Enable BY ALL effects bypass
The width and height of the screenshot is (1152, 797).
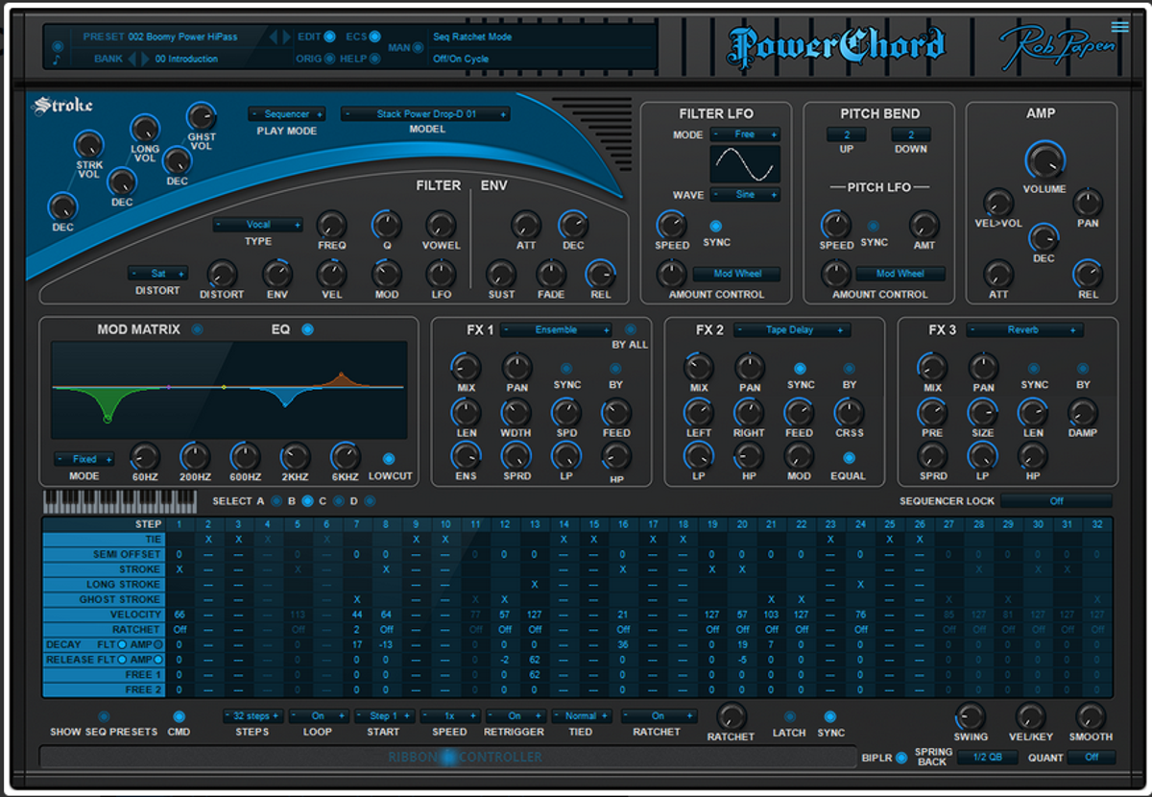tap(630, 328)
